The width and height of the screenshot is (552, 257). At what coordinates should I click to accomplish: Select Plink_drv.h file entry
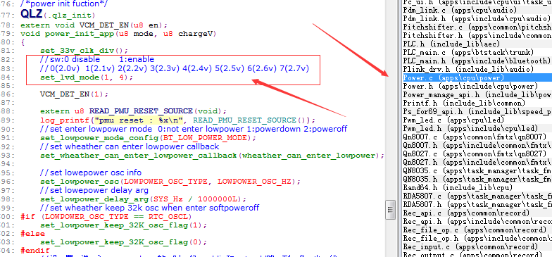tap(477, 69)
